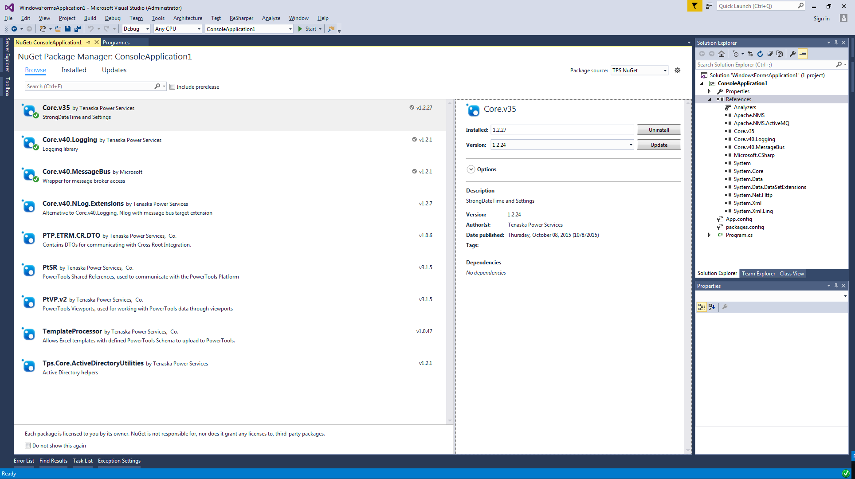Screen dimensions: 855x479
Task: Click the Update button
Action: click(659, 145)
